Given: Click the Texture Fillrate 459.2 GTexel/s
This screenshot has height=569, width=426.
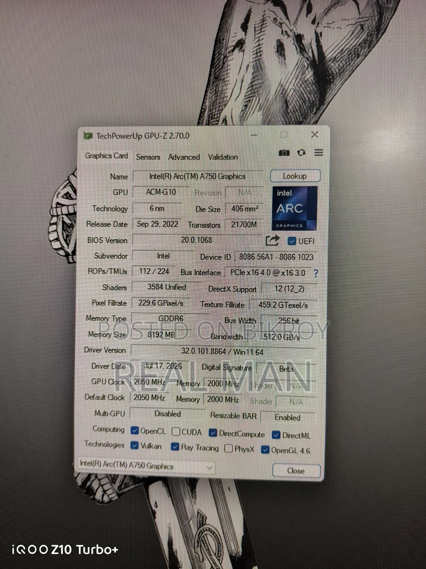Looking at the screenshot, I should pos(283,305).
